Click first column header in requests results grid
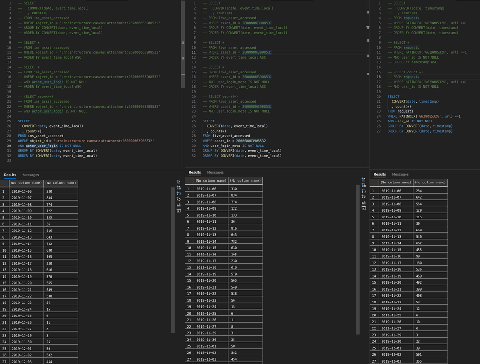The height and width of the screenshot is (364, 480). [396, 182]
